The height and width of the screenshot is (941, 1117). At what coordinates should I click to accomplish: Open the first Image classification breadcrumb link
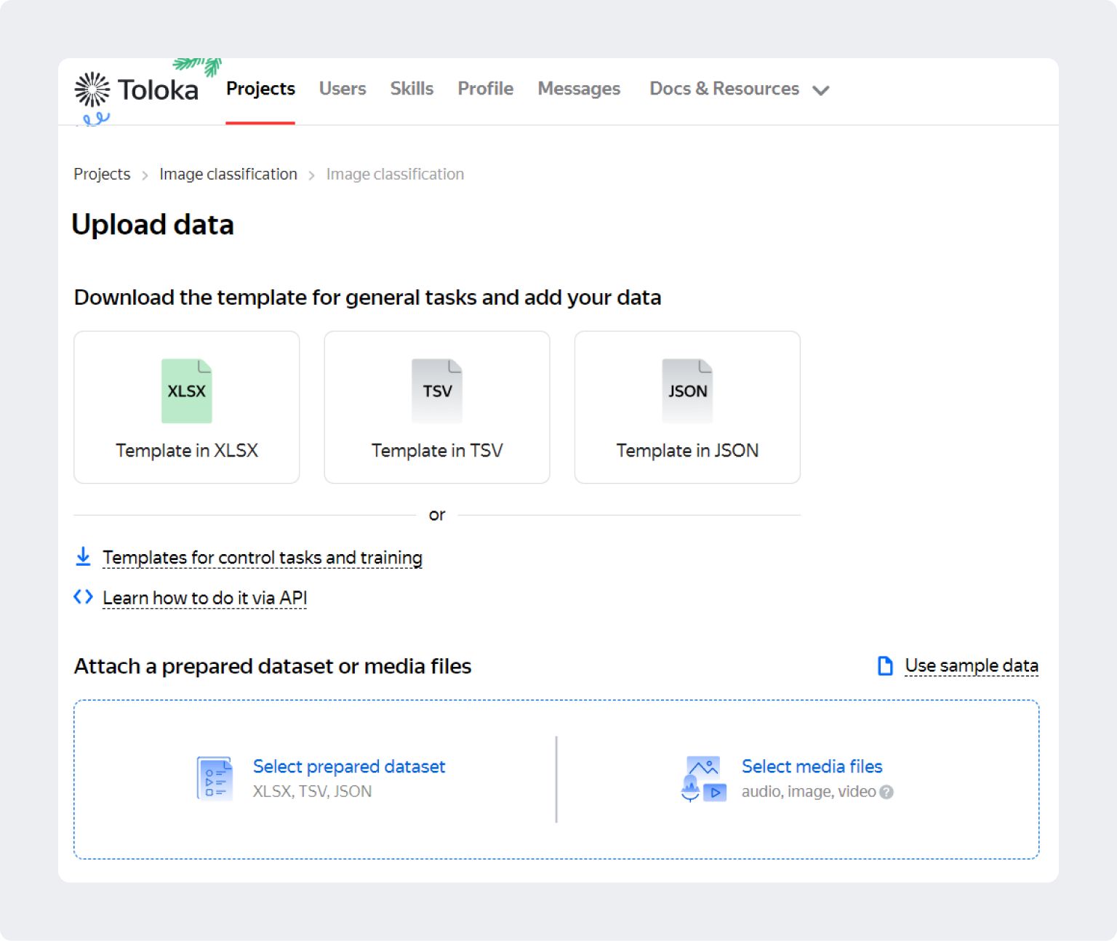[x=228, y=175]
